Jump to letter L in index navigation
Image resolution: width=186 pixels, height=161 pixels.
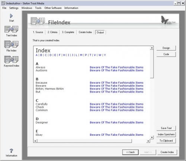[77, 55]
